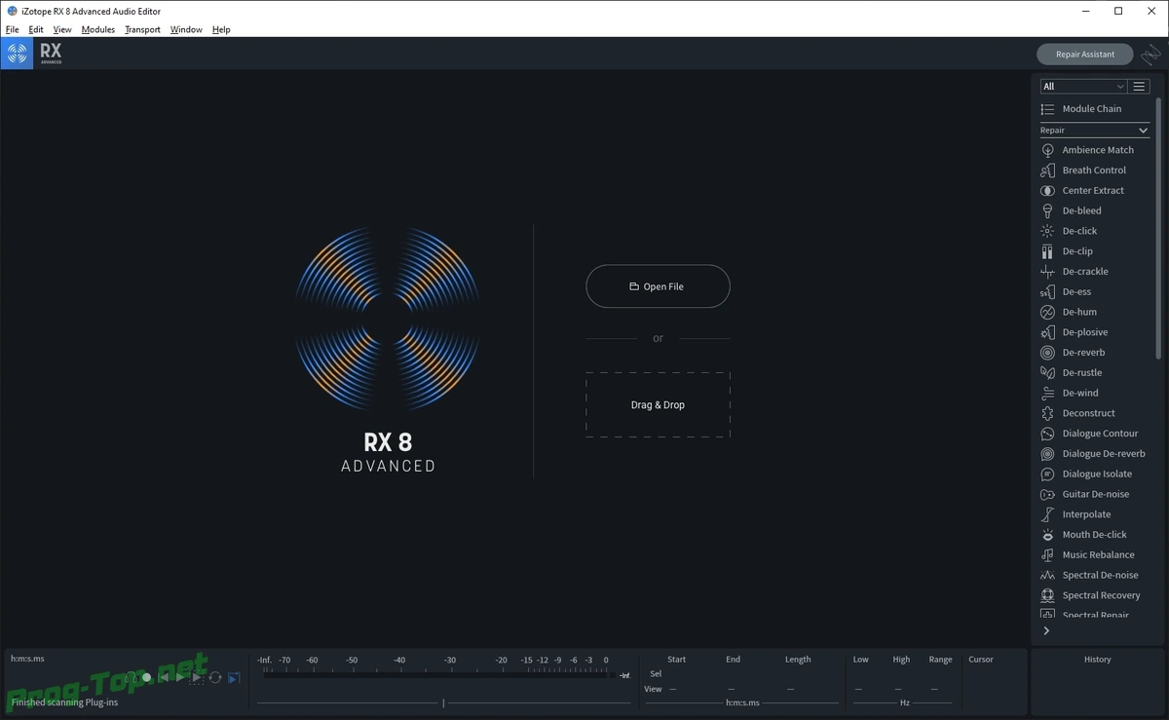This screenshot has height=720, width=1169.
Task: Open the View menu
Action: [x=62, y=29]
